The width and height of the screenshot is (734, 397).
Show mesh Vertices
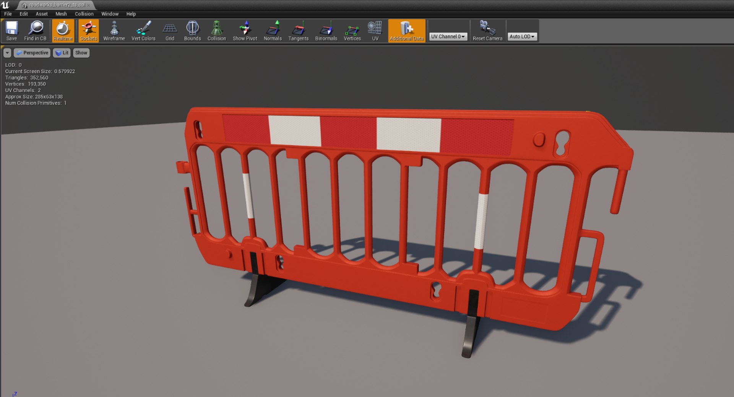tap(352, 31)
